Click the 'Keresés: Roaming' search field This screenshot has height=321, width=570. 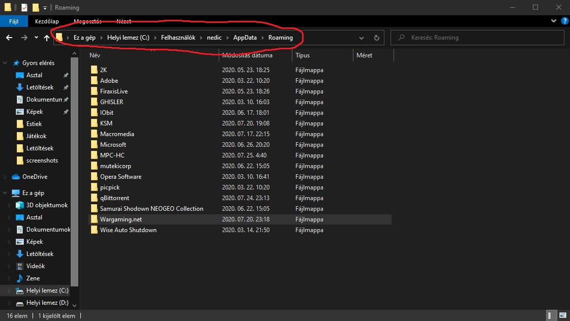pos(477,38)
